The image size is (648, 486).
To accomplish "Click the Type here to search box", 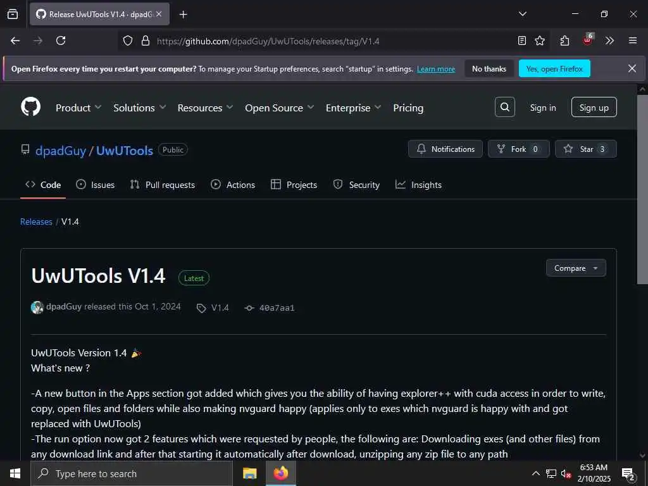I will click(x=132, y=473).
